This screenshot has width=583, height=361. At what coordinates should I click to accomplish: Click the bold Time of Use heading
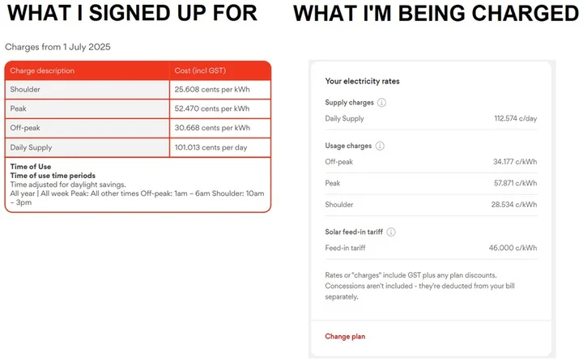[31, 167]
